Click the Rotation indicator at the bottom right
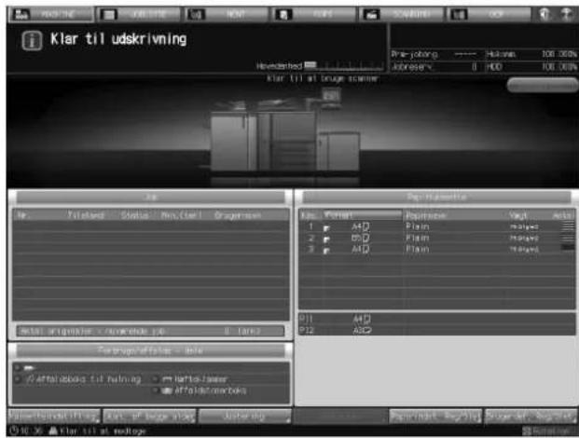This screenshot has width=579, height=438. point(546,431)
